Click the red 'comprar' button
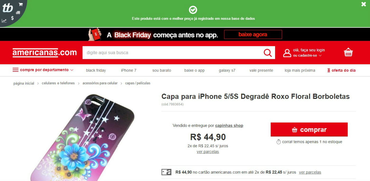Image resolution: width=370 pixels, height=181 pixels. 309,130
